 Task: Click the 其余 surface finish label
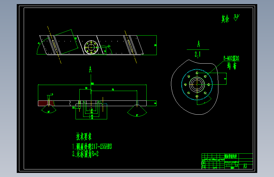225,19
